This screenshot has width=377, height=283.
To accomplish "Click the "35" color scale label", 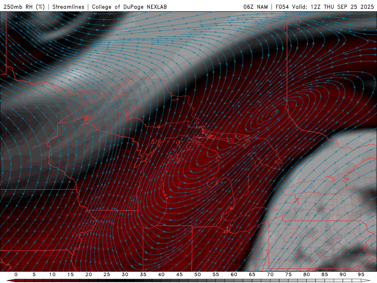I will tap(143, 275).
